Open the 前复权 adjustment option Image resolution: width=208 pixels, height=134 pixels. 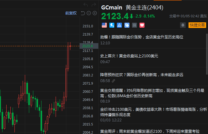click(x=71, y=13)
